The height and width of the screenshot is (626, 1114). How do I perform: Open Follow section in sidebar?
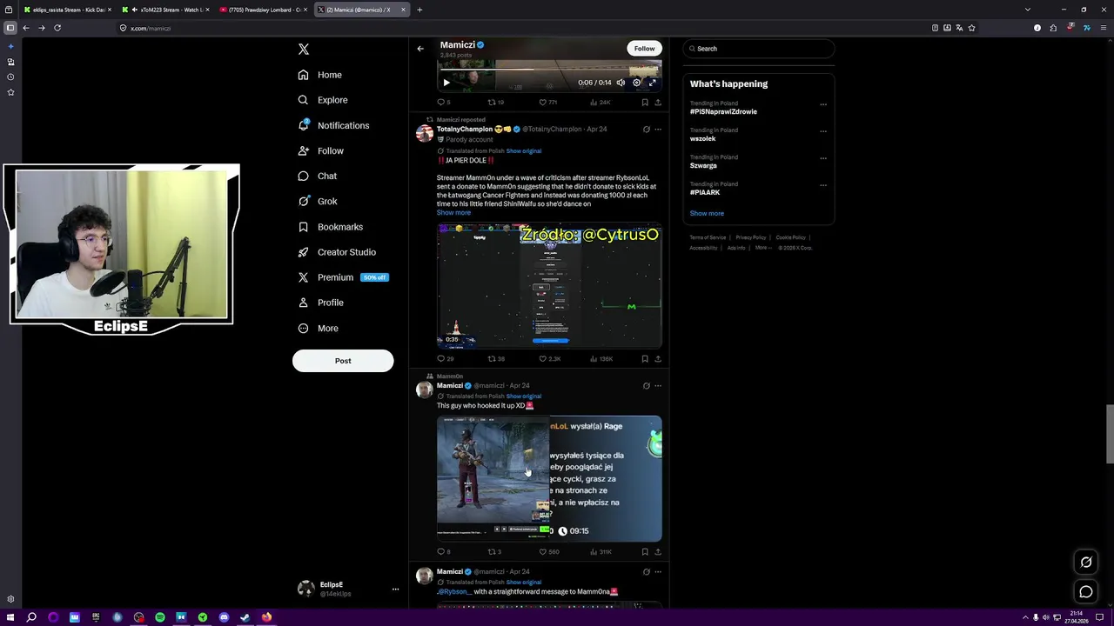click(320, 150)
